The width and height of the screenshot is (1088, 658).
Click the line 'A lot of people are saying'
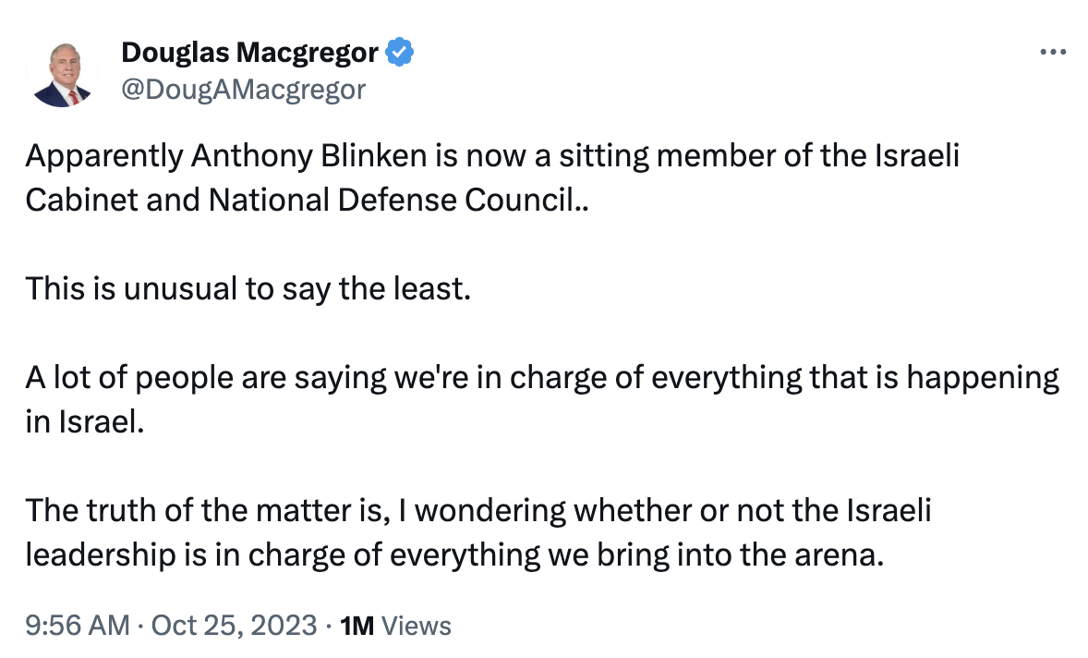point(542,378)
